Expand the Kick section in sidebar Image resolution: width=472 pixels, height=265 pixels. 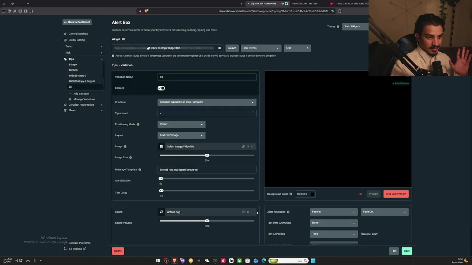[x=84, y=53]
